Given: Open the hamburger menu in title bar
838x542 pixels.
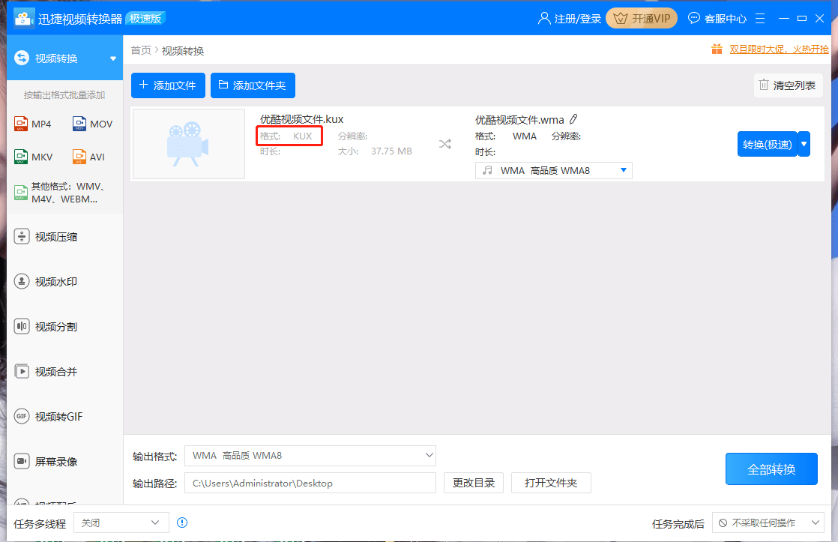Looking at the screenshot, I should pyautogui.click(x=760, y=19).
